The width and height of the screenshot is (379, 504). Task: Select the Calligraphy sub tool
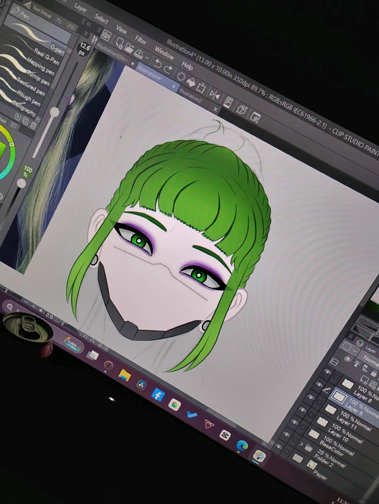[24, 108]
